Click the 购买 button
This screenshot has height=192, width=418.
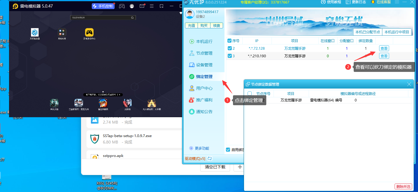click(204, 25)
